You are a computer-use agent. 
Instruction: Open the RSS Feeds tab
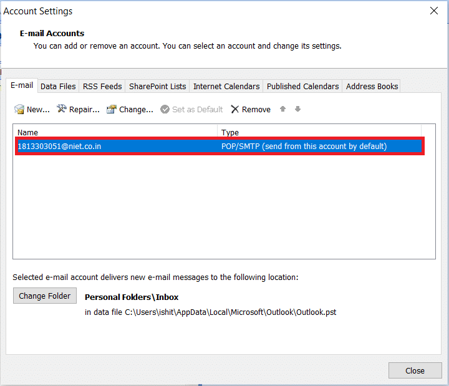click(102, 86)
